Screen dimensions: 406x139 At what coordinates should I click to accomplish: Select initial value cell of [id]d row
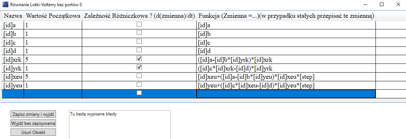pos(53,51)
